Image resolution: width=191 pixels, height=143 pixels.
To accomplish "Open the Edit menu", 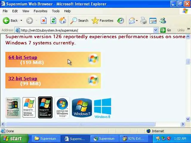I will point(15,11).
